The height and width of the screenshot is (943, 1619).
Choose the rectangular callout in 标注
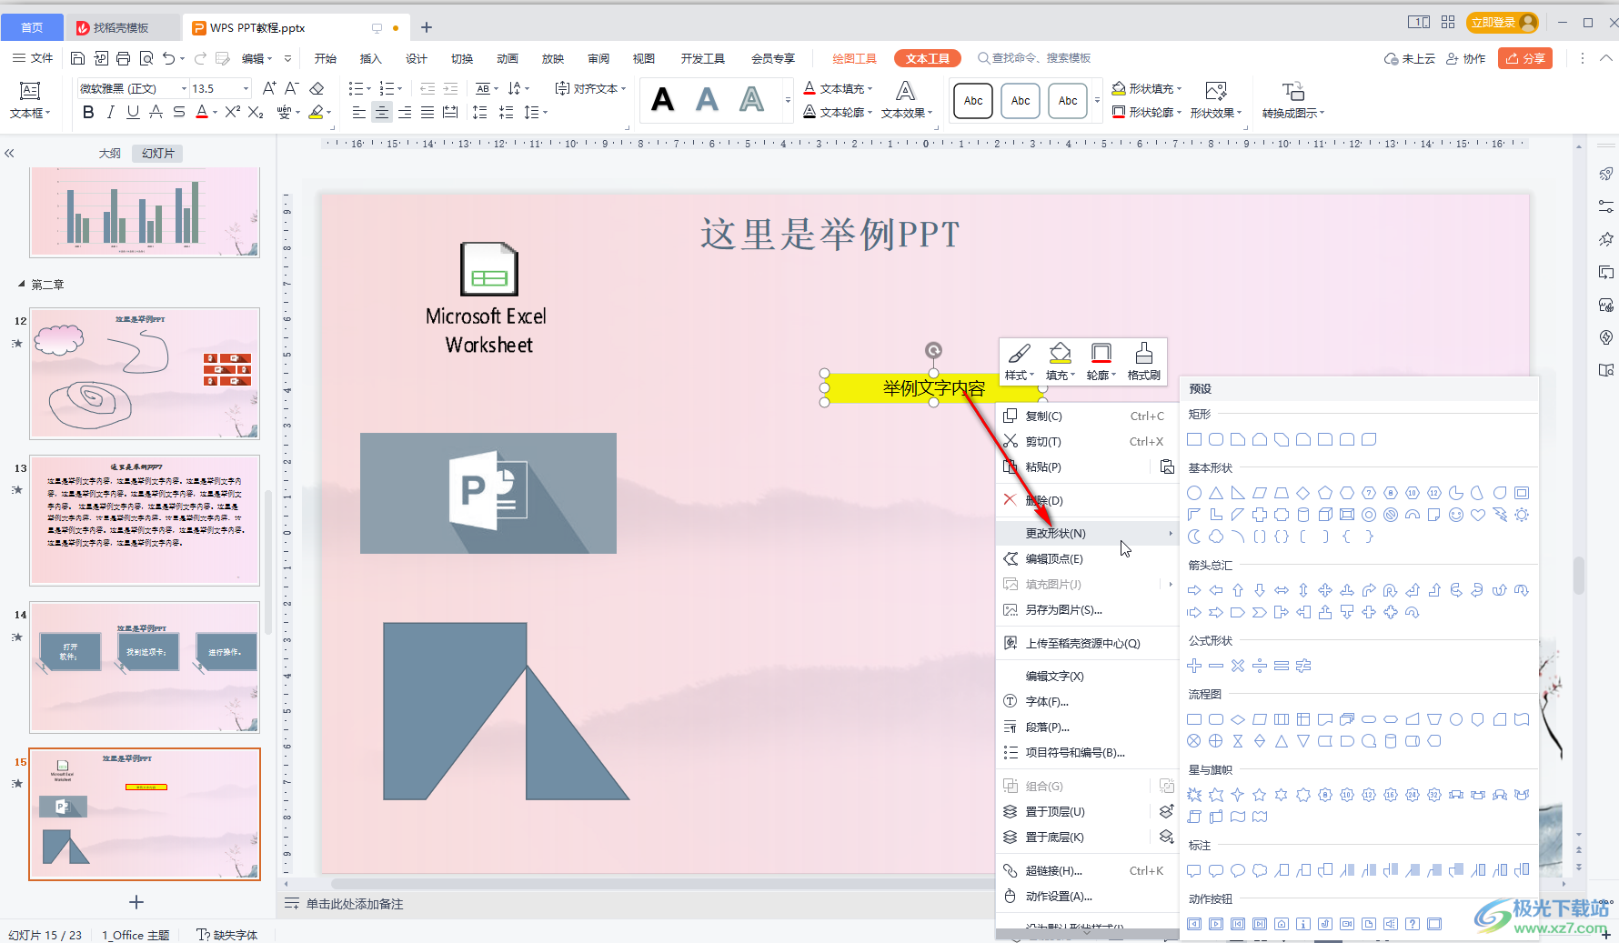(1194, 870)
